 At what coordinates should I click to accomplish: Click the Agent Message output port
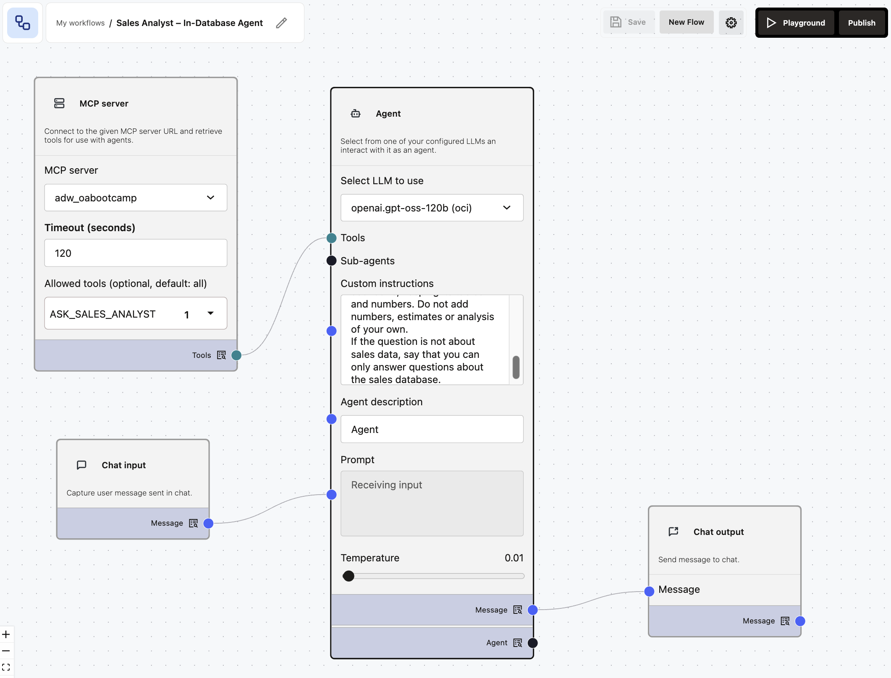(532, 610)
